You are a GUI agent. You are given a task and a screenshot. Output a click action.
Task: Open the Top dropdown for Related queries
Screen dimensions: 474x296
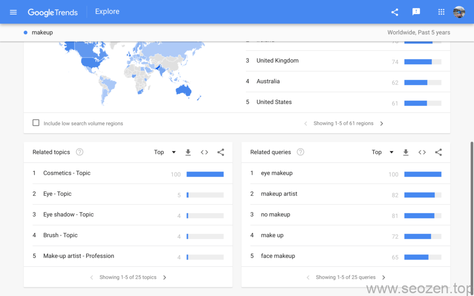pyautogui.click(x=382, y=152)
